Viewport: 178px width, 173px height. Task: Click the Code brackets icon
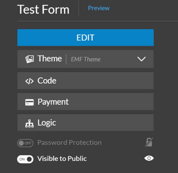click(x=29, y=81)
